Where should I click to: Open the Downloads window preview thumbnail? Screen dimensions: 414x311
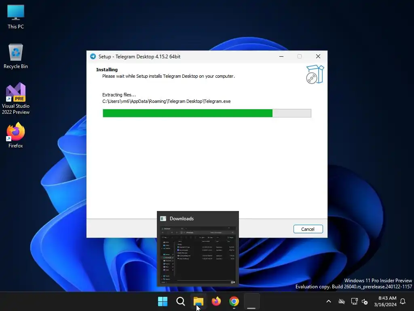(x=198, y=255)
